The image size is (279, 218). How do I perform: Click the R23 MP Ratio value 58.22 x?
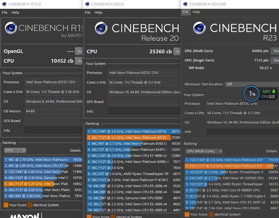pyautogui.click(x=266, y=68)
